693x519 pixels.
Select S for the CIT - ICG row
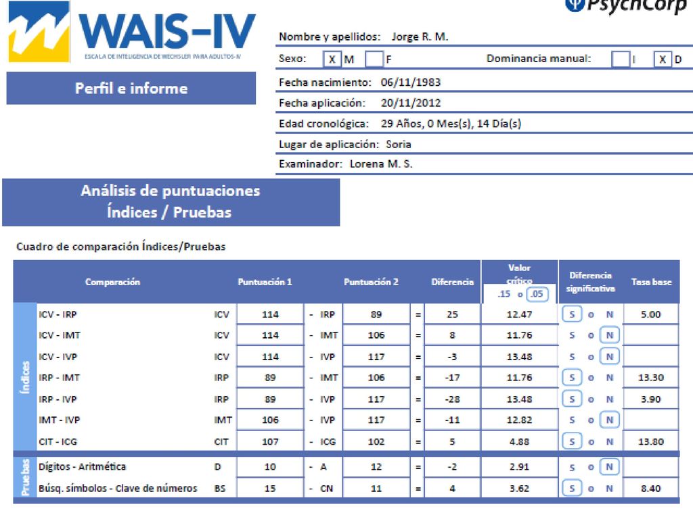pos(572,441)
